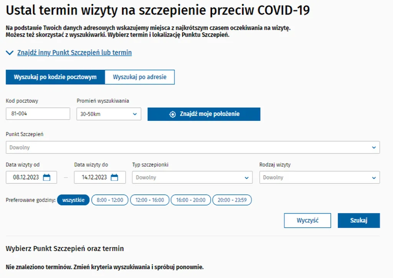Screen dimensions: 393x278
Task: Select the wszystkie preferred hours pill
Action: (73, 200)
